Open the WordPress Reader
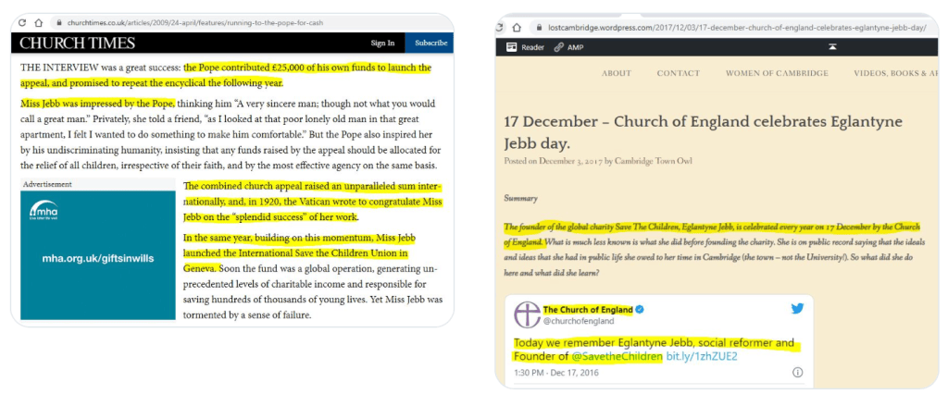Image resolution: width=948 pixels, height=406 pixels. click(526, 47)
